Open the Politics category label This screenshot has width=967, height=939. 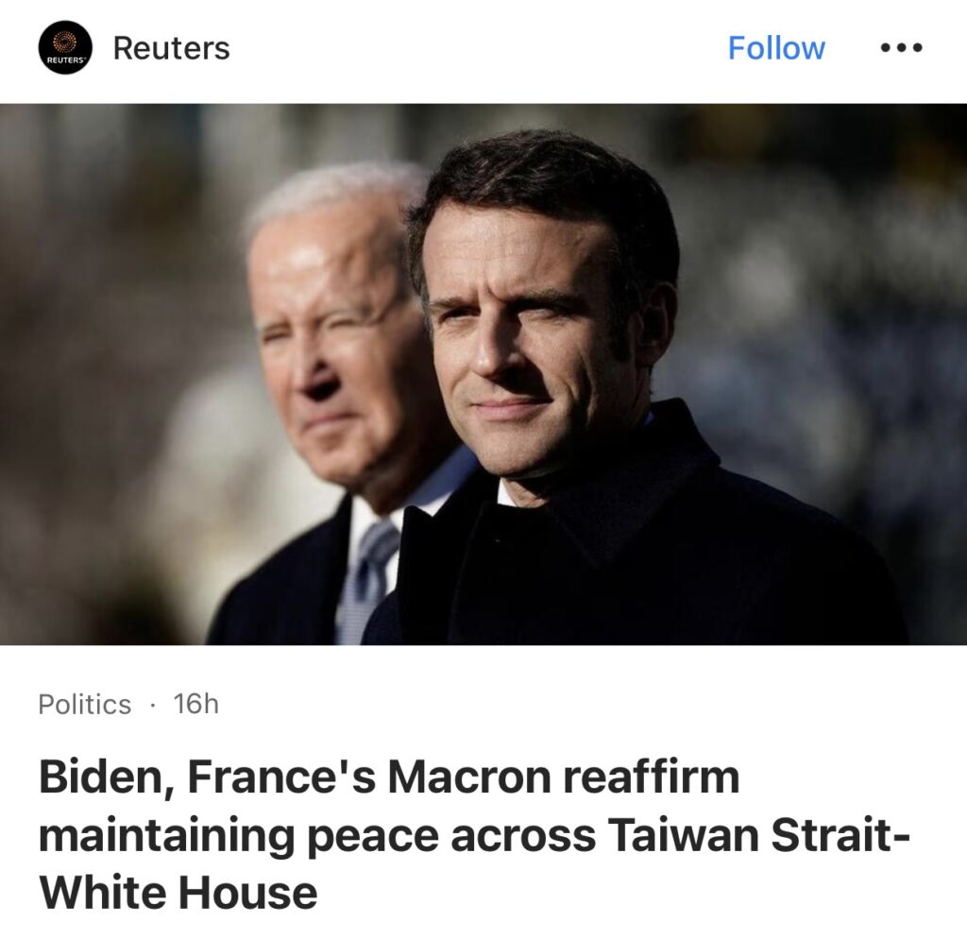point(84,705)
